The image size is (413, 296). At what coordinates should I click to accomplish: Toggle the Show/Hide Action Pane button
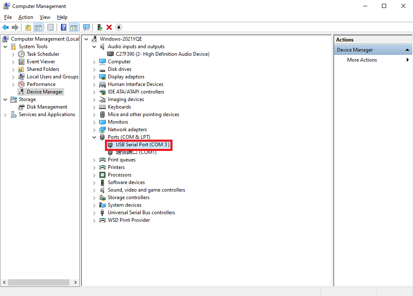pyautogui.click(x=73, y=27)
